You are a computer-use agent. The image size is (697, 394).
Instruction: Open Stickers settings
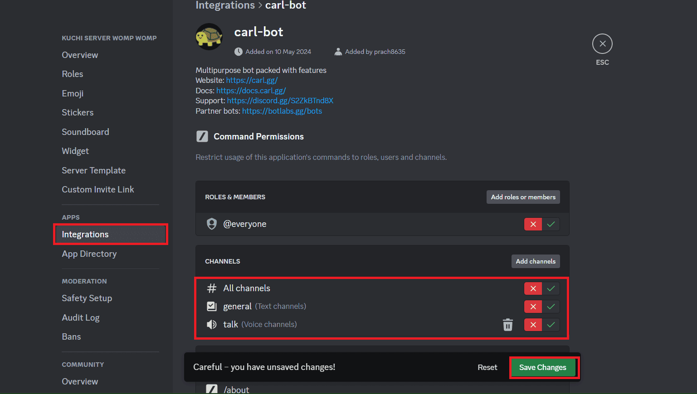[78, 112]
